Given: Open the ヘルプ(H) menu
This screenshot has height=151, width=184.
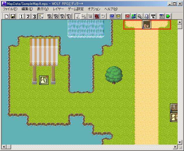Looking at the screenshot, I should pos(111,9).
